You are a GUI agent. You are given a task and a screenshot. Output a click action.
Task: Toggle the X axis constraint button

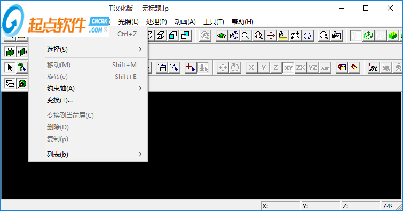pyautogui.click(x=251, y=68)
